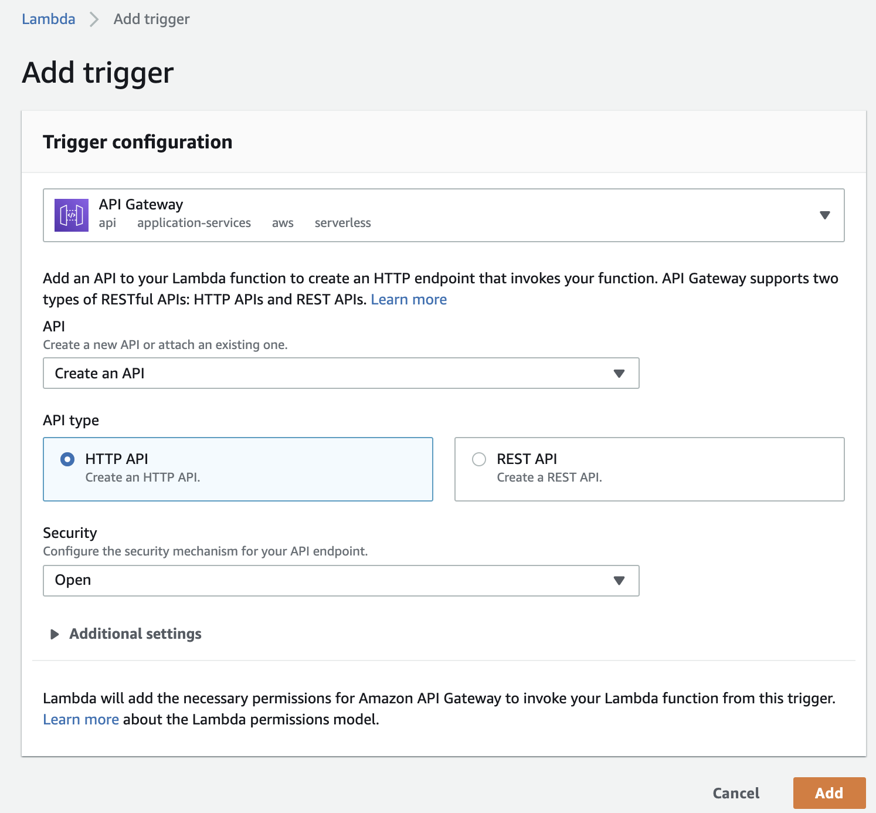Screen dimensions: 876x813
Task: Select the HTTP API radio button
Action: pyautogui.click(x=68, y=459)
